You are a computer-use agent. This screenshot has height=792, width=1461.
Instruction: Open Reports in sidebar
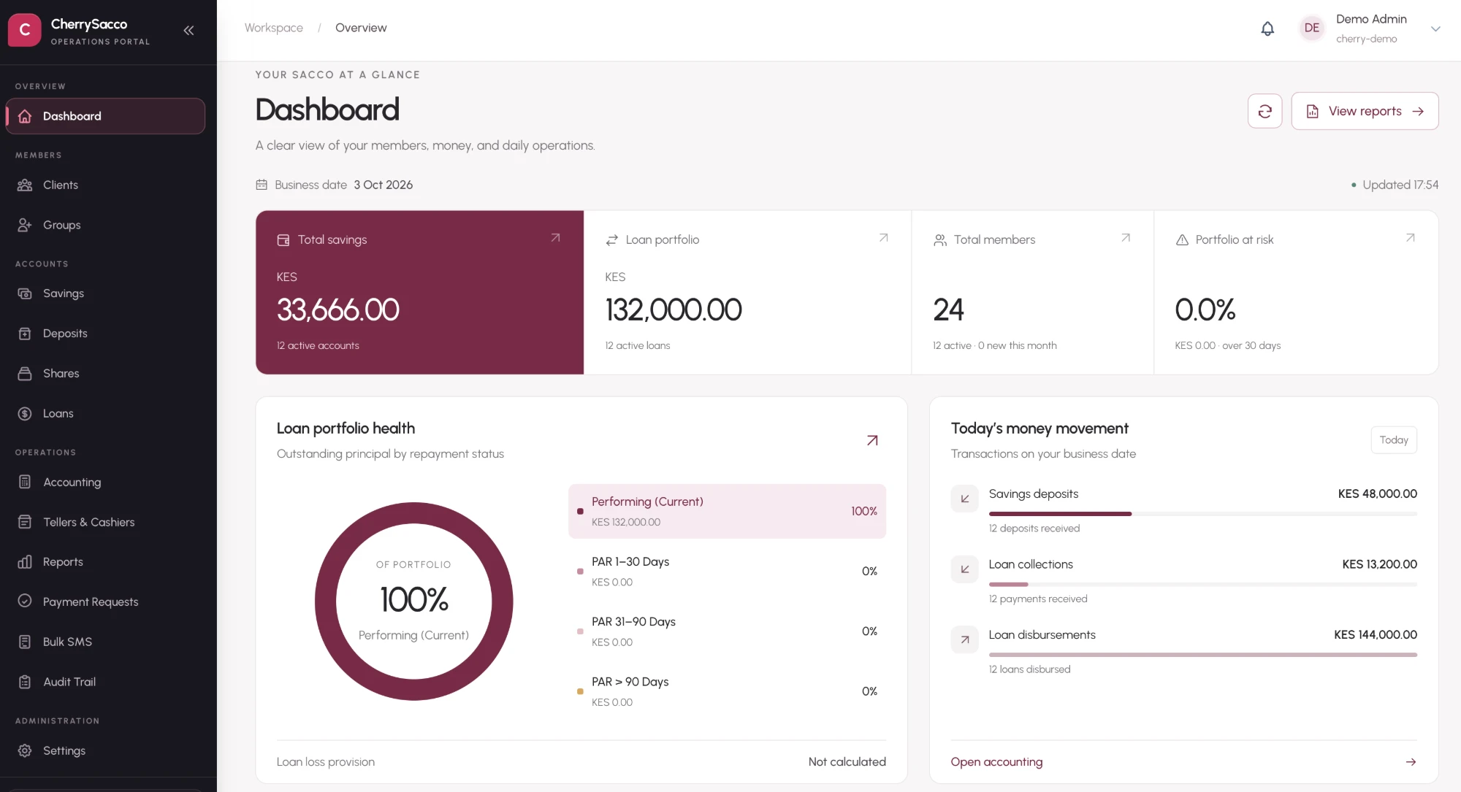pos(105,562)
